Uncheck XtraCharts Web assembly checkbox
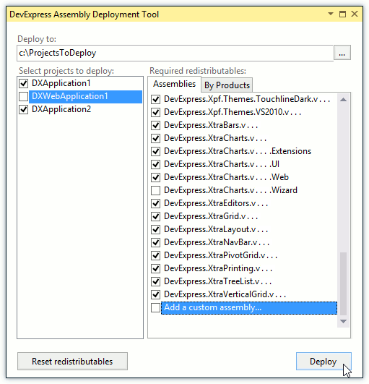 point(156,177)
